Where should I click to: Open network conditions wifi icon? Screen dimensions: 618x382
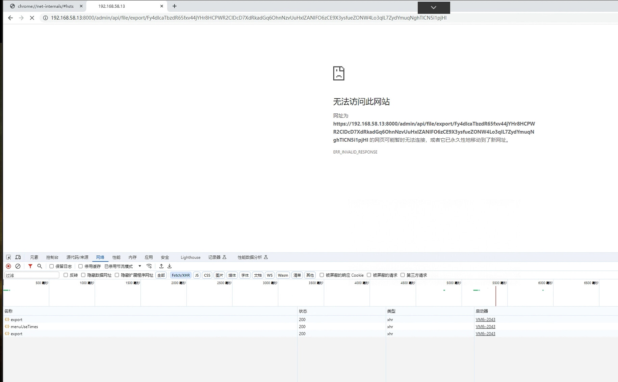point(149,266)
